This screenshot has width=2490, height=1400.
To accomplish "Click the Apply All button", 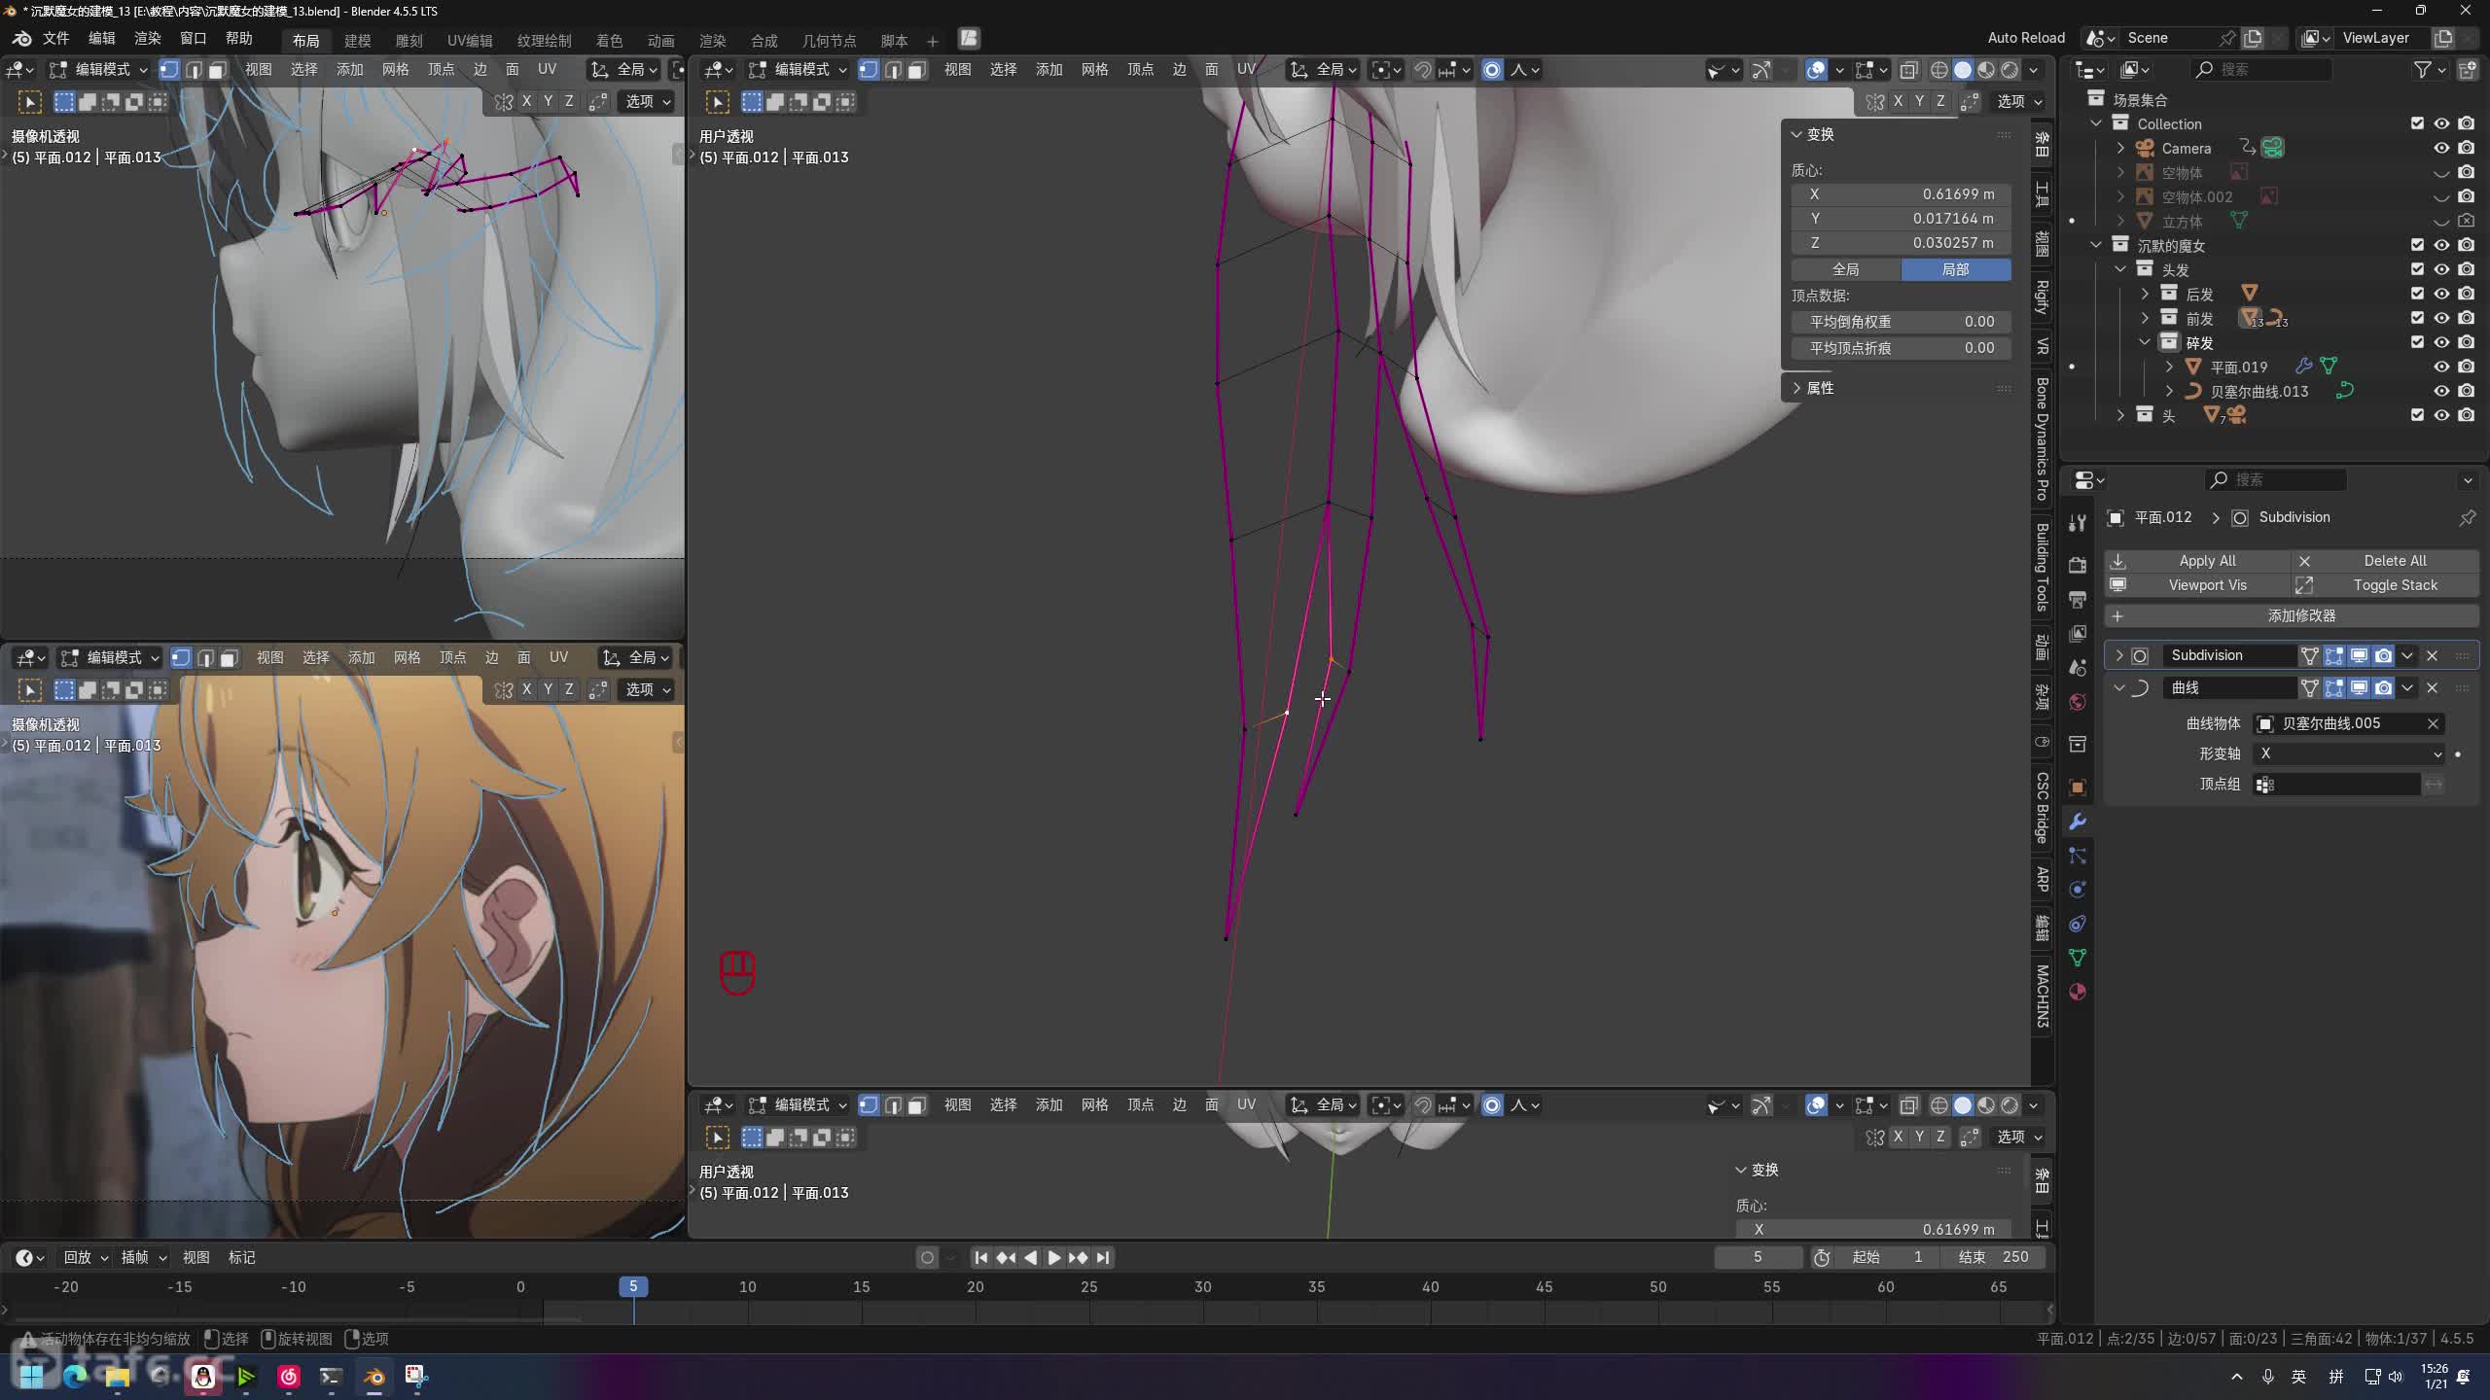I will (x=2206, y=561).
